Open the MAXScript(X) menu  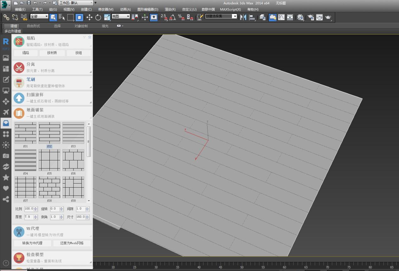coord(230,10)
